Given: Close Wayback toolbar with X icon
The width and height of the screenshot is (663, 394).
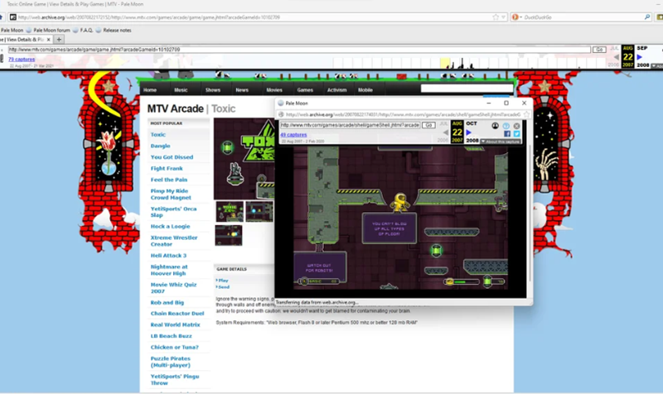Looking at the screenshot, I should pyautogui.click(x=516, y=126).
